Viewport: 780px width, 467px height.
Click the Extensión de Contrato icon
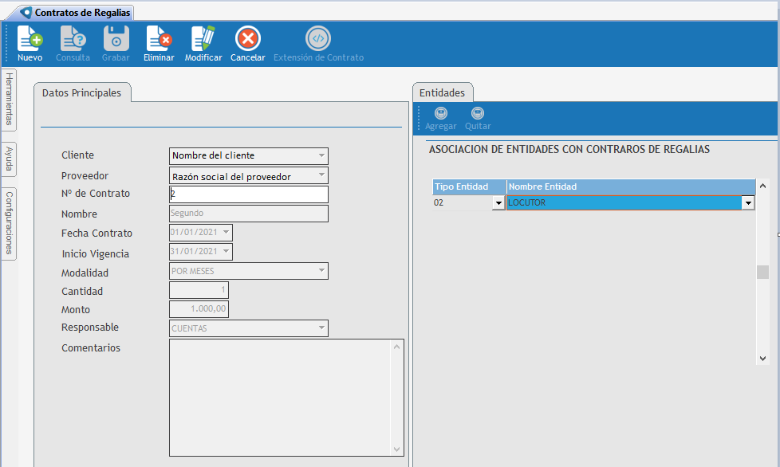pos(318,39)
